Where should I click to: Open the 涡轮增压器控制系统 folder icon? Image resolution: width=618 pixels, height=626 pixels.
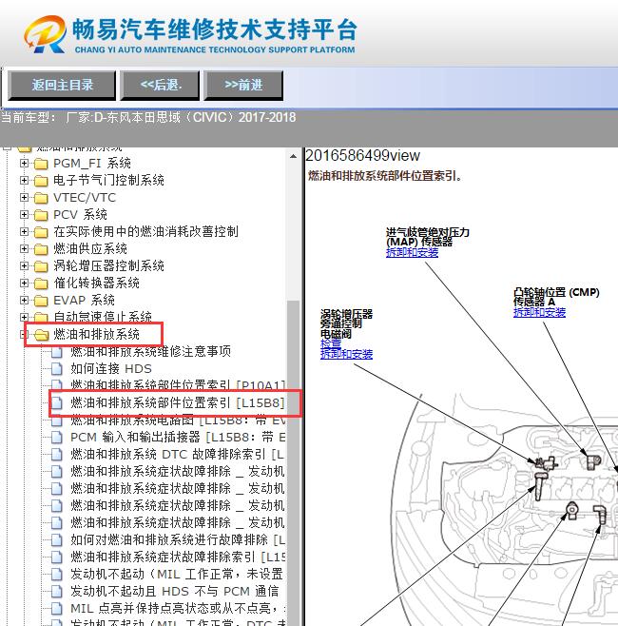[41, 266]
